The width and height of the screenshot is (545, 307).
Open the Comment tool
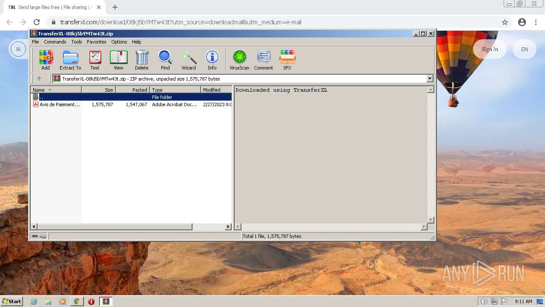[x=264, y=60]
